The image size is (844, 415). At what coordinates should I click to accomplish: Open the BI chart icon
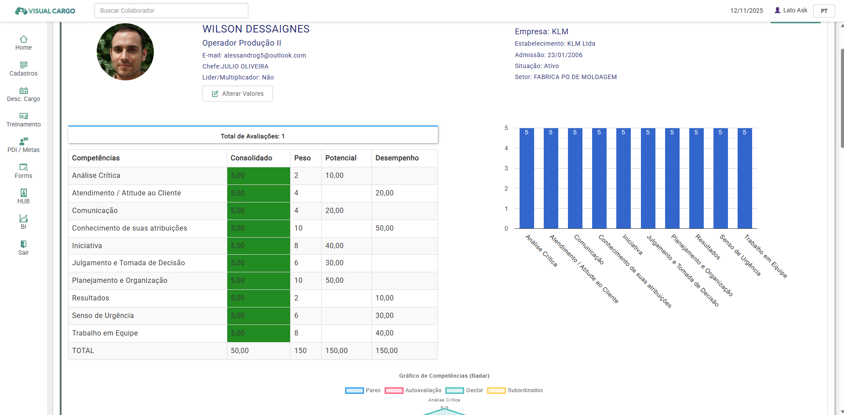tap(24, 218)
